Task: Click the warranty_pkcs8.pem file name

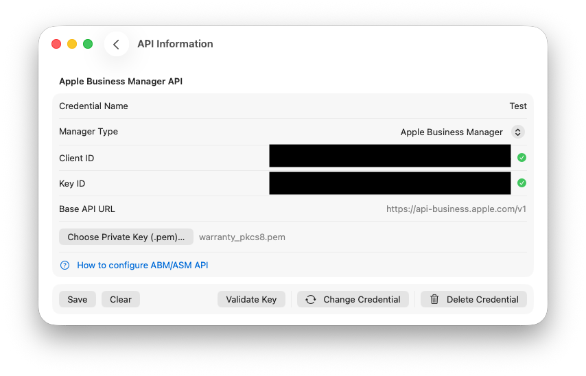Action: (x=242, y=237)
